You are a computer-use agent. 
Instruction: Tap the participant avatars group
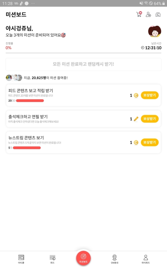pos(14,78)
